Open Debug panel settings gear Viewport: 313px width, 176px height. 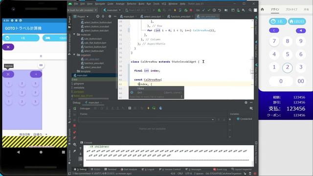[x=246, y=102]
